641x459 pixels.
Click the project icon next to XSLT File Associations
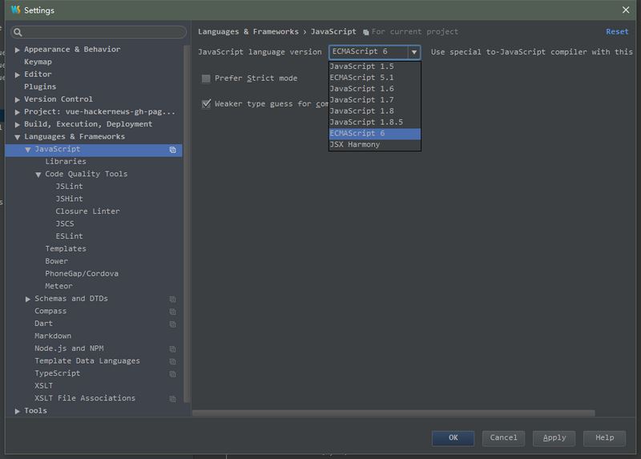click(x=172, y=399)
